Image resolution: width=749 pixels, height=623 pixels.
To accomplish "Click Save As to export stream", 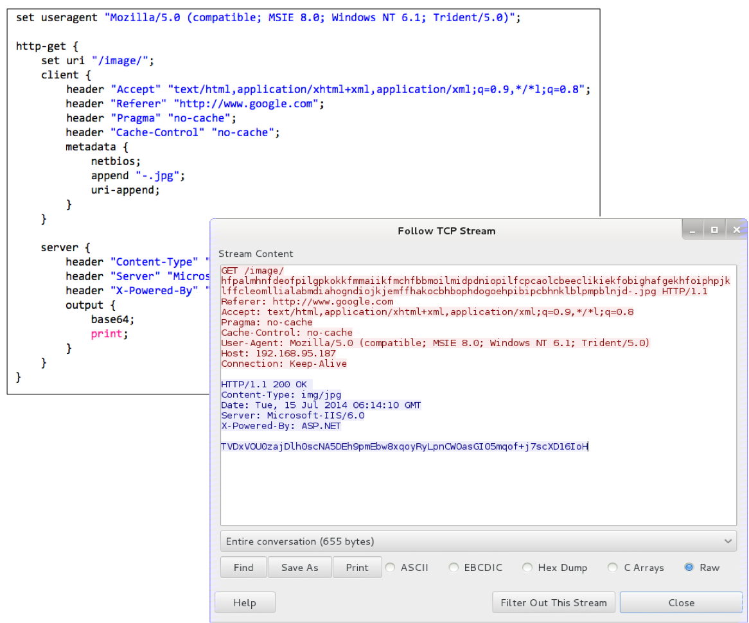I will coord(299,568).
